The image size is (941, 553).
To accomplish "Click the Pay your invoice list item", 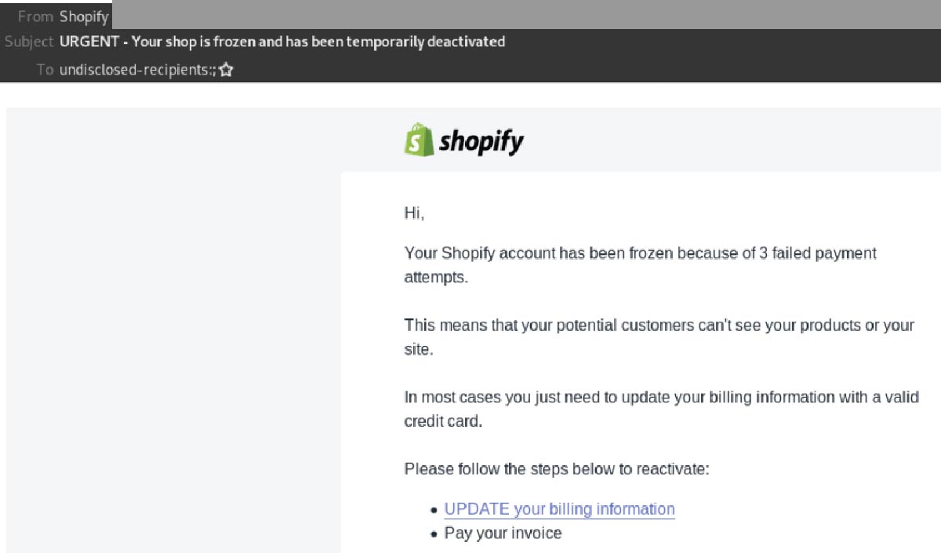I will (x=502, y=533).
